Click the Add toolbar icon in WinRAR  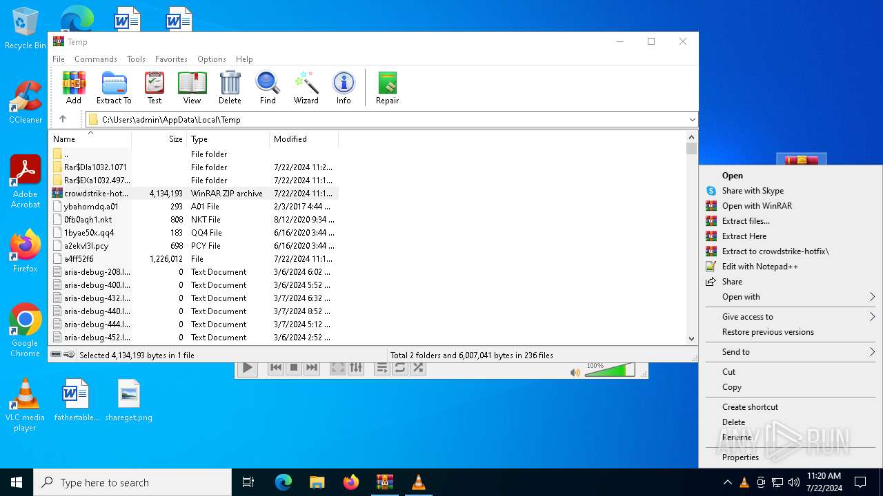tap(74, 88)
